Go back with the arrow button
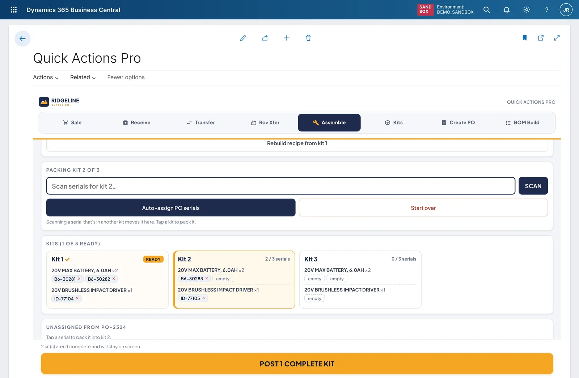This screenshot has height=378, width=579. point(22,38)
